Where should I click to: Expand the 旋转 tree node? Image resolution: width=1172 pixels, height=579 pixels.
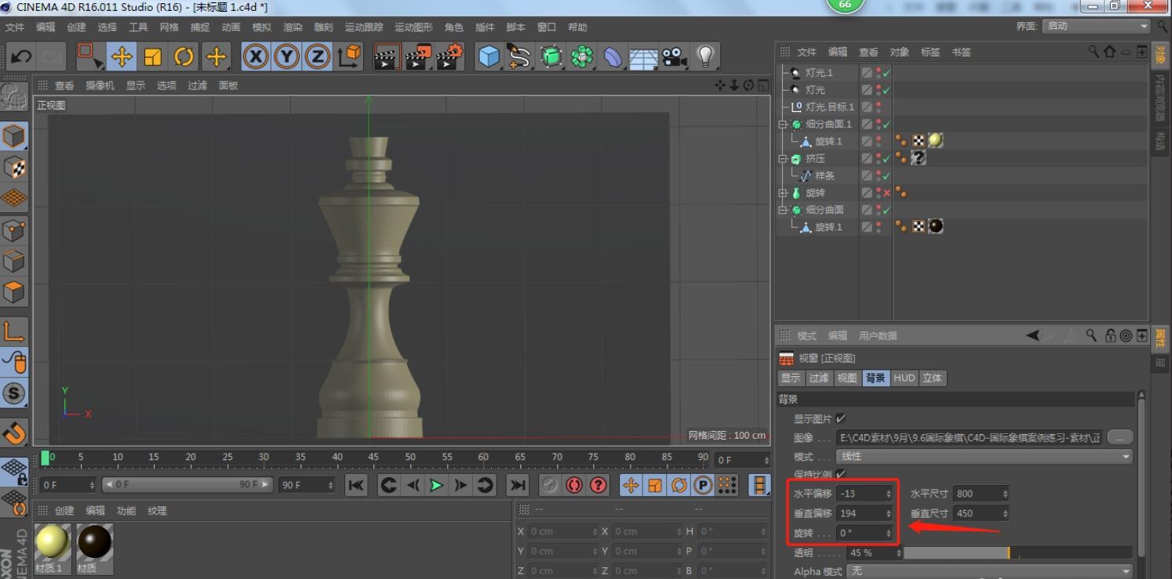point(782,194)
